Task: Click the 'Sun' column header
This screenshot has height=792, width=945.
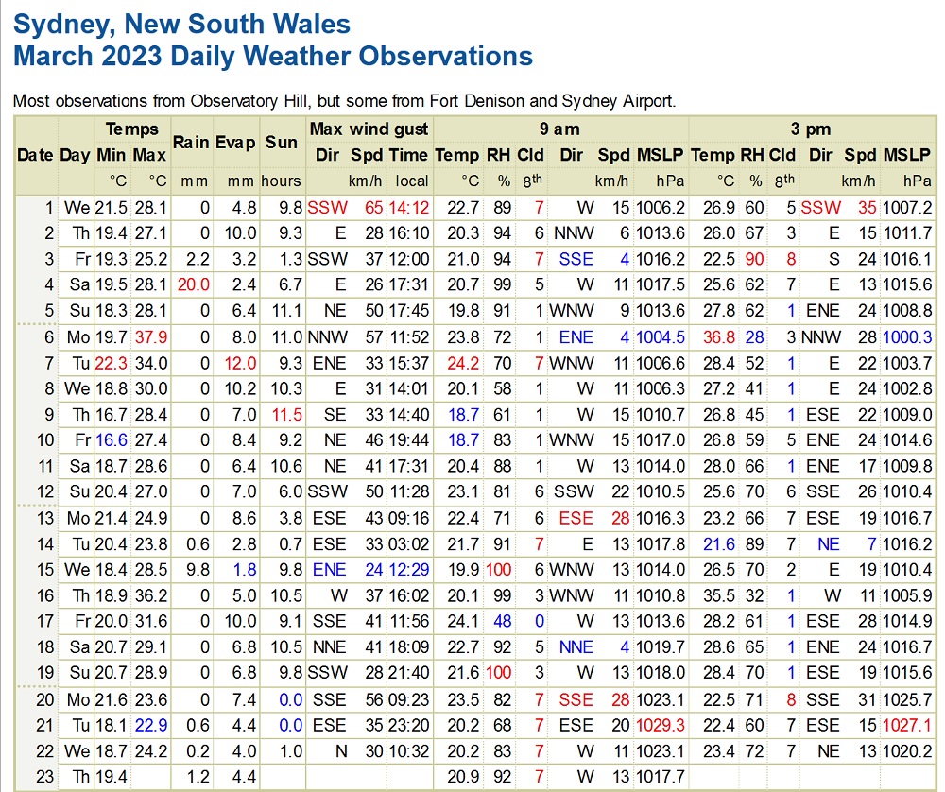Action: point(281,143)
